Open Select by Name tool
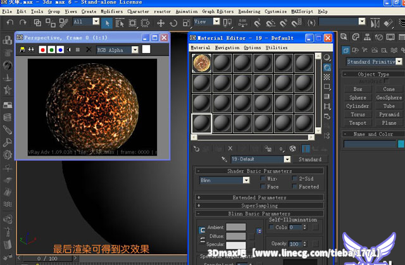 point(120,23)
